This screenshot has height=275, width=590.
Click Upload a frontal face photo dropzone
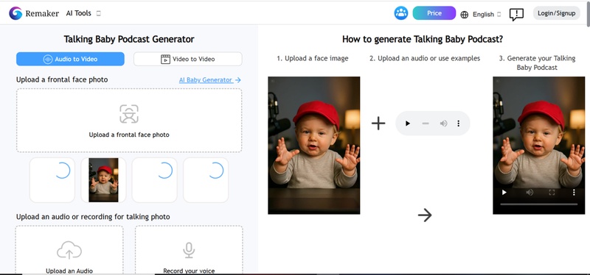[x=129, y=121]
